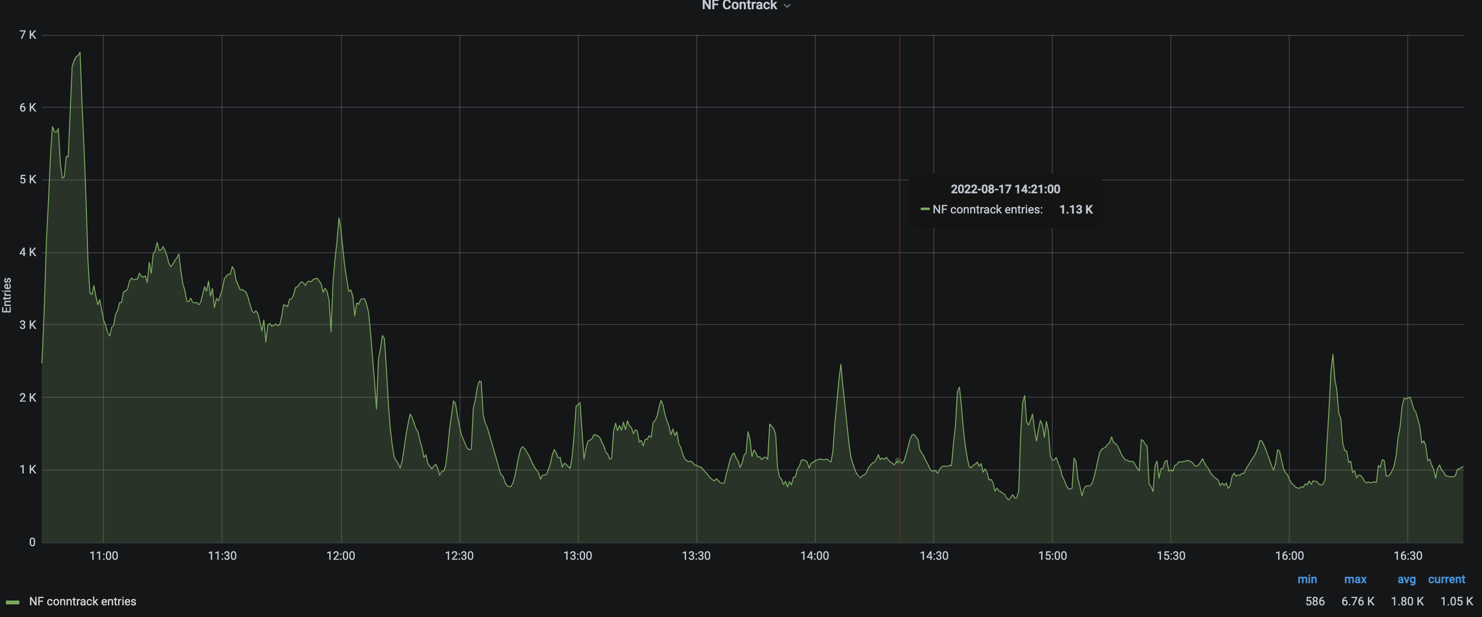
Task: Toggle the NF conntrack entries legend series
Action: [x=82, y=601]
